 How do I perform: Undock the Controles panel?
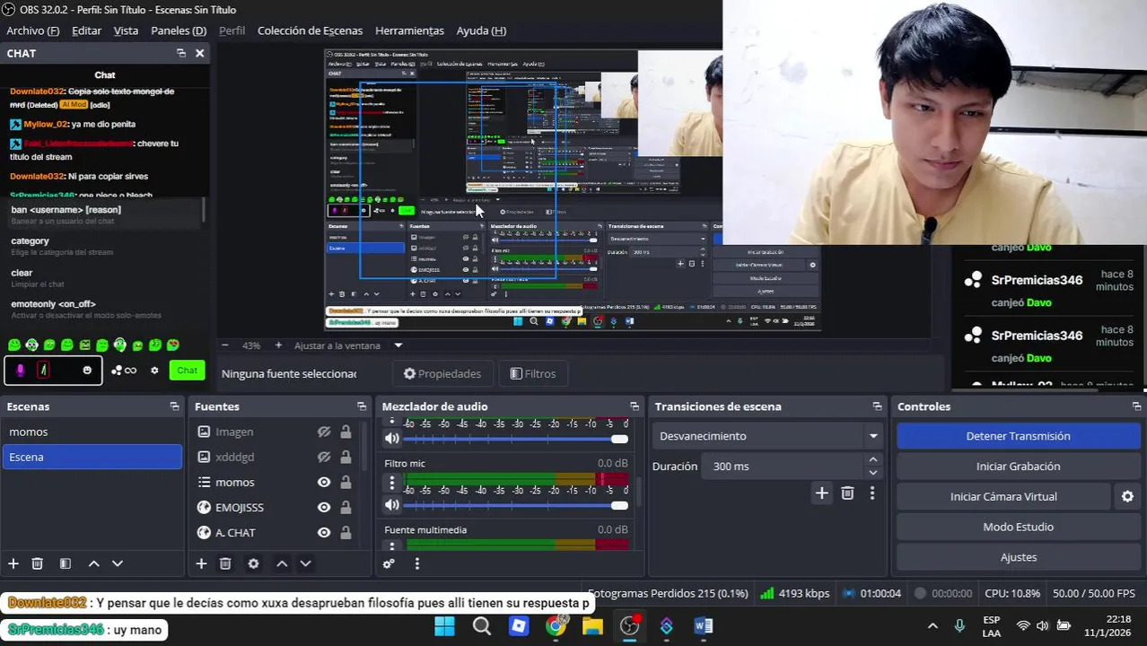pos(1136,406)
